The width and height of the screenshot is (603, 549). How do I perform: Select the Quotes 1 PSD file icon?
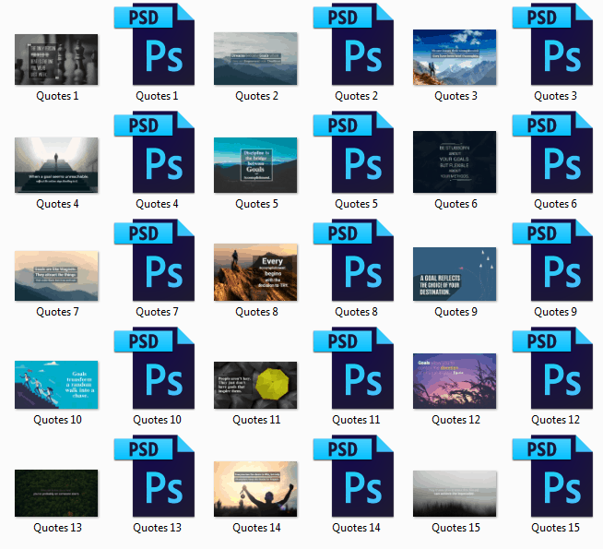pyautogui.click(x=157, y=45)
